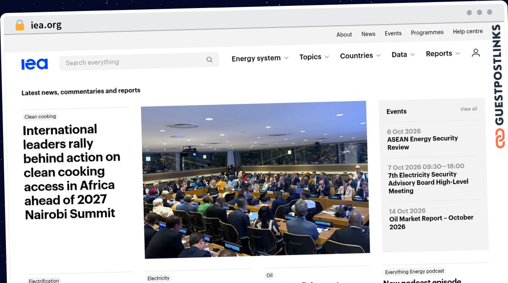508x283 pixels.
Task: Click the Latest news, commentaries and reports heading
Action: click(81, 91)
